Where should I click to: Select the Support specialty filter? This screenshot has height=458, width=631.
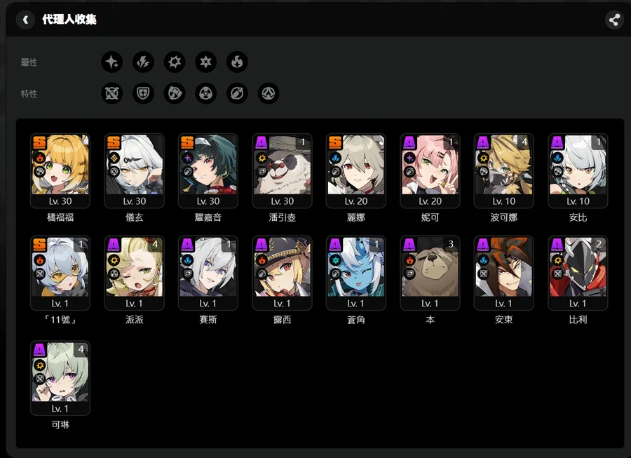click(x=237, y=93)
